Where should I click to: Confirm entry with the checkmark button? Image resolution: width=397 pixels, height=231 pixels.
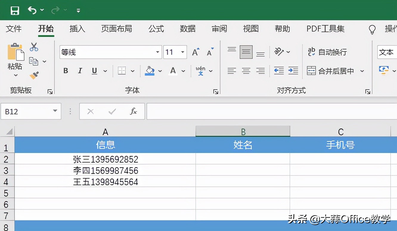click(x=112, y=112)
